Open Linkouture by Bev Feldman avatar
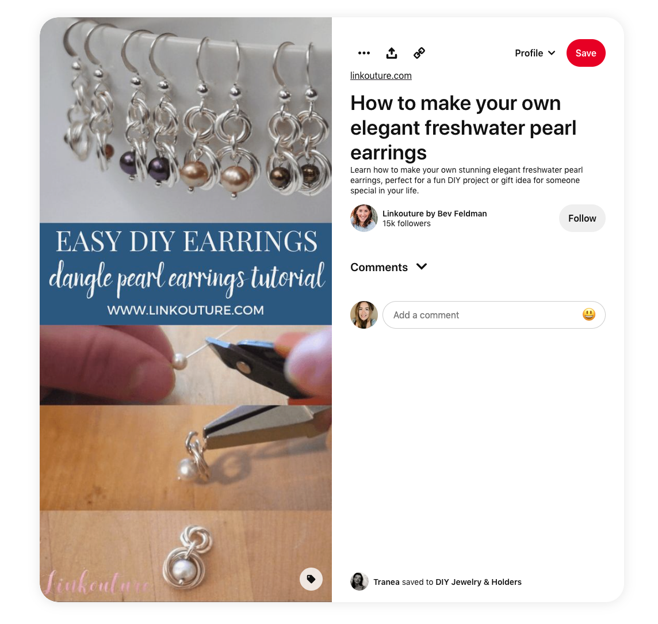Viewport: 658px width, 624px height. click(x=364, y=218)
